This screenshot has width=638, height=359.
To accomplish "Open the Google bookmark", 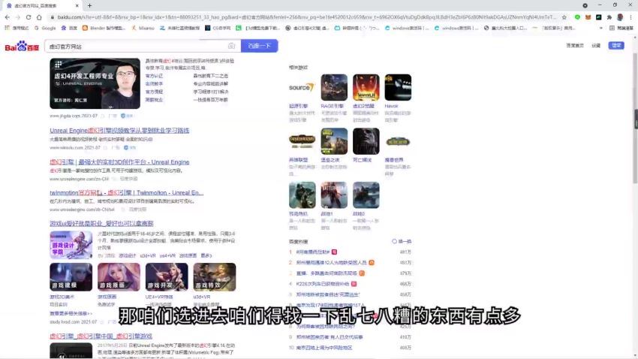I will [x=45, y=28].
